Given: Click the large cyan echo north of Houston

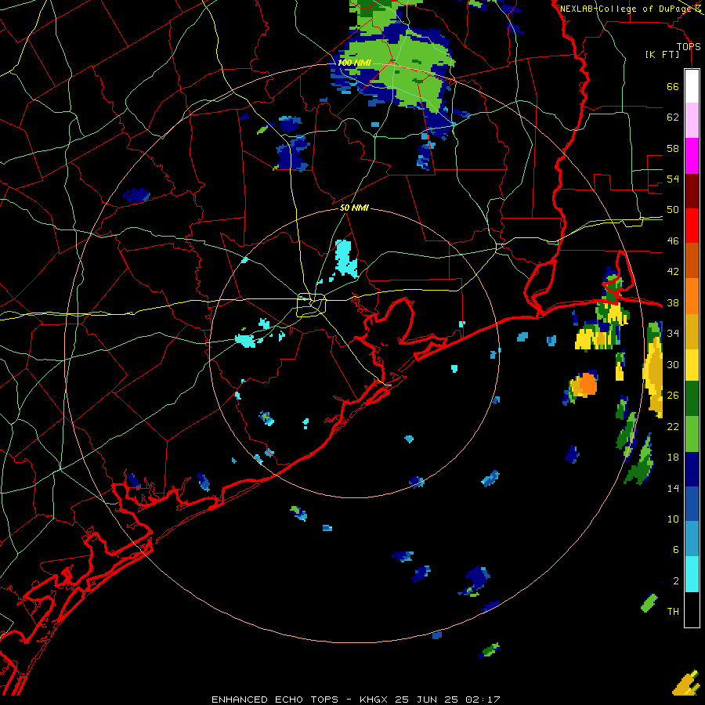Looking at the screenshot, I should (345, 258).
